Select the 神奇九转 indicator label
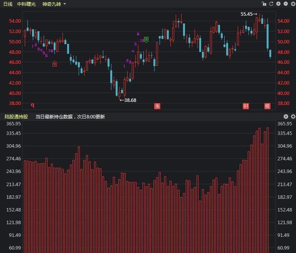 click(52, 4)
